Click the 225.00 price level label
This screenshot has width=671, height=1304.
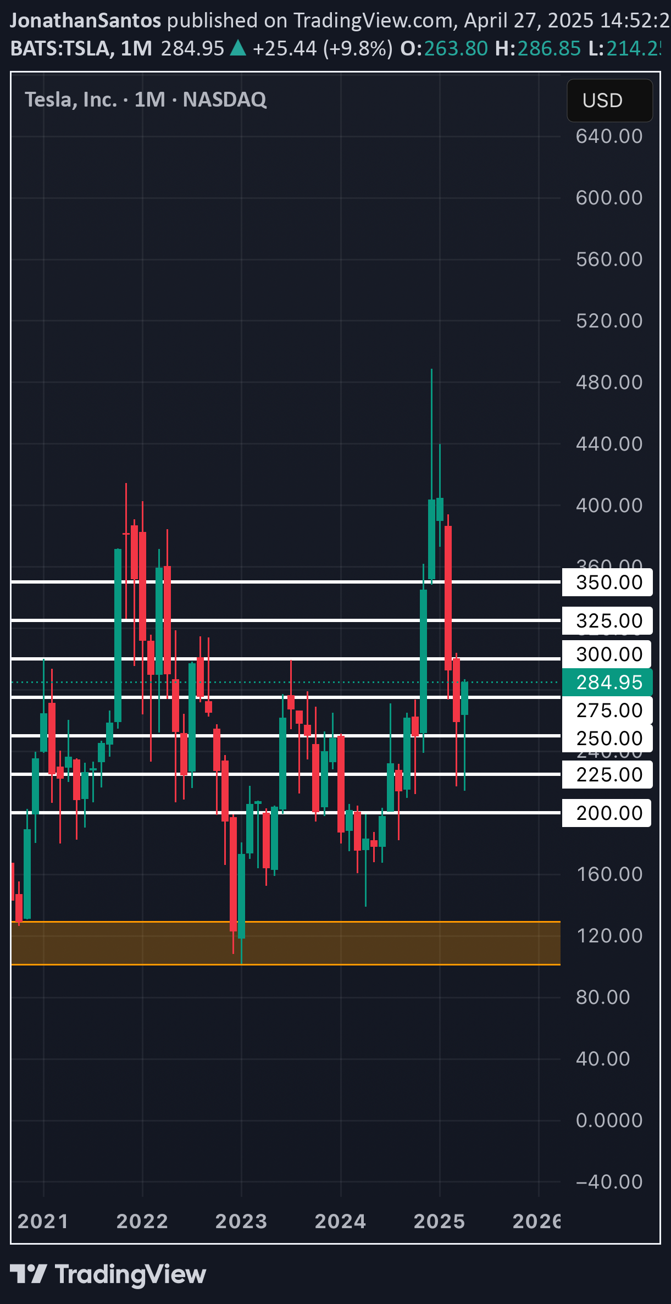tap(607, 775)
